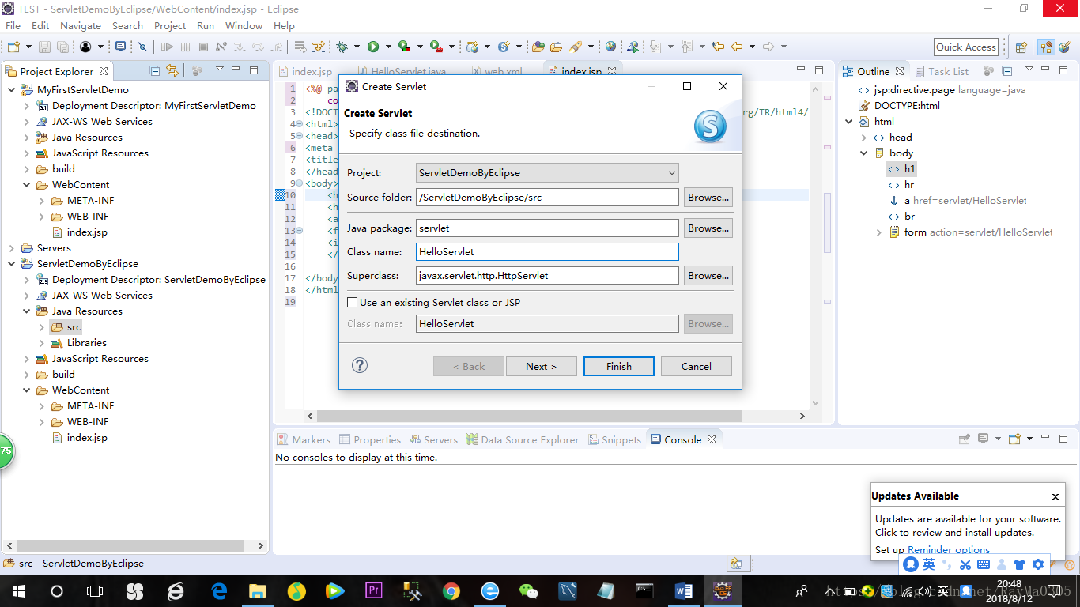Collapse the body node in the Outline
Image resolution: width=1080 pixels, height=607 pixels.
[863, 153]
